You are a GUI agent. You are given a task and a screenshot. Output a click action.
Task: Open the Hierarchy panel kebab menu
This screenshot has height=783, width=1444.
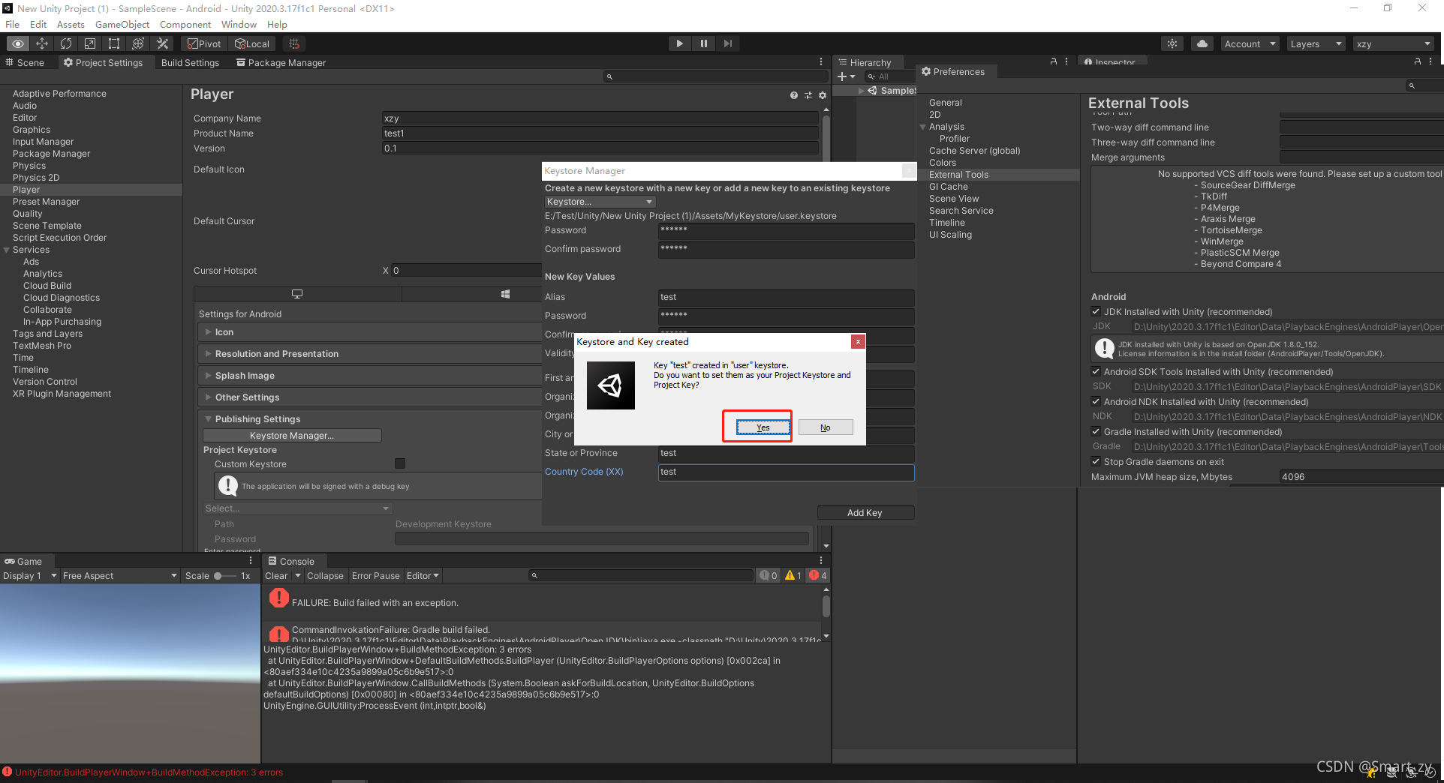pos(1066,62)
